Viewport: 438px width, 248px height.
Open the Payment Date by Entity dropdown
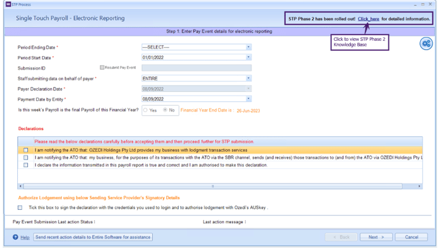[248, 99]
